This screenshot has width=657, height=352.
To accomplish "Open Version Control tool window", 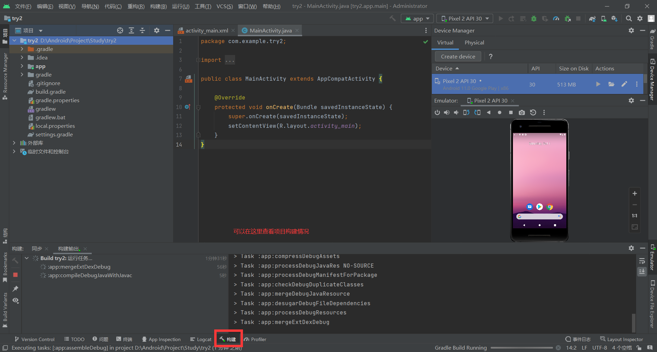I will coord(34,339).
